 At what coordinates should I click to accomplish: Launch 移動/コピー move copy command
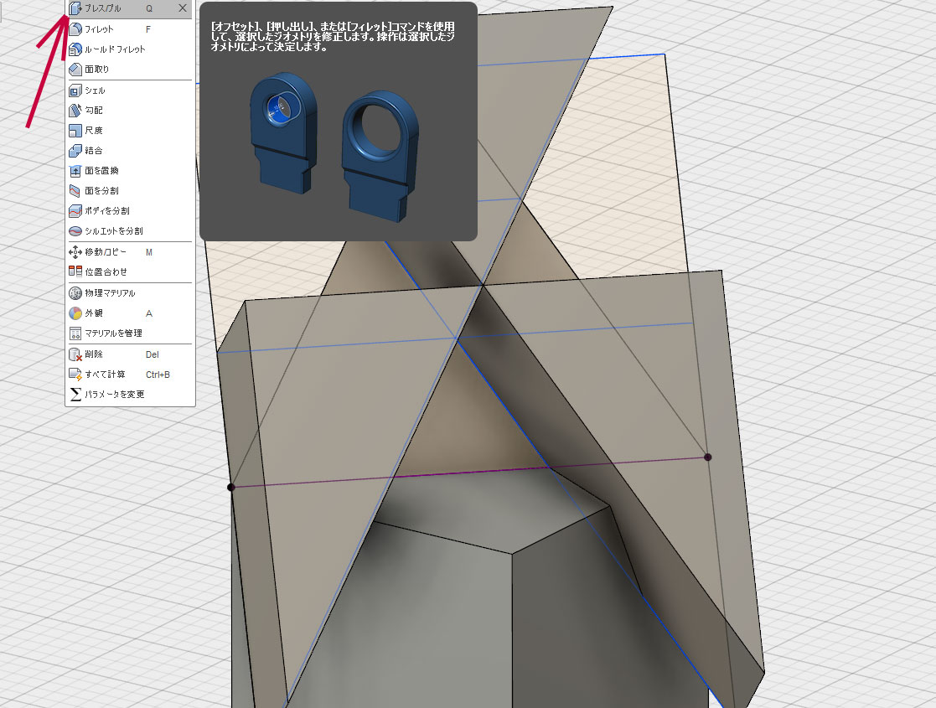coord(106,252)
